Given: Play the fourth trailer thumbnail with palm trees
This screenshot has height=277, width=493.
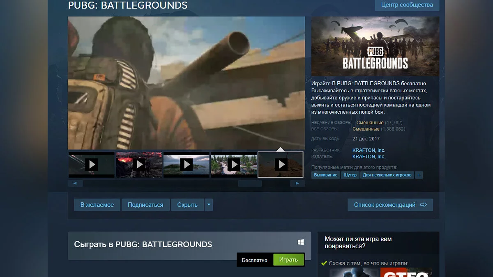Looking at the screenshot, I should click(234, 165).
